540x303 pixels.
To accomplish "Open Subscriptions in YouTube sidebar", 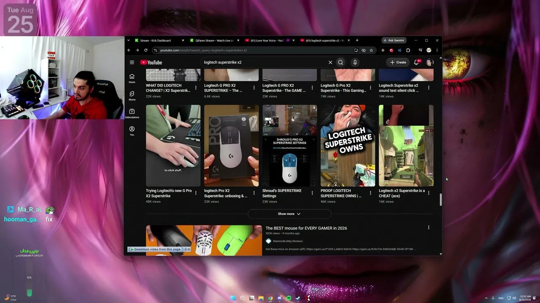I will (x=132, y=113).
